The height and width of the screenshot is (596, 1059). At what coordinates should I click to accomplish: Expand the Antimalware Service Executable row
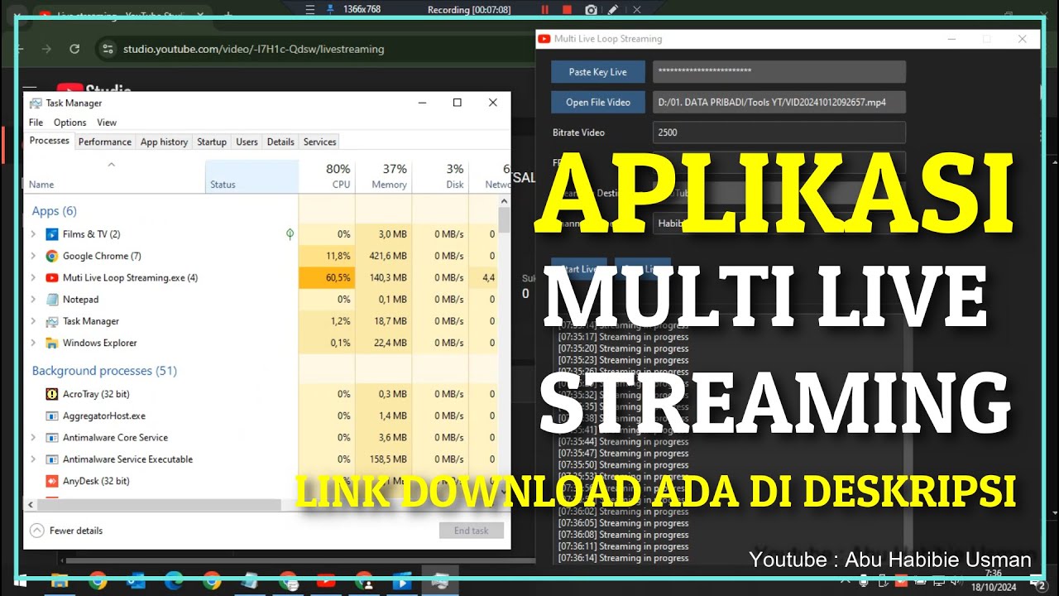pos(33,459)
